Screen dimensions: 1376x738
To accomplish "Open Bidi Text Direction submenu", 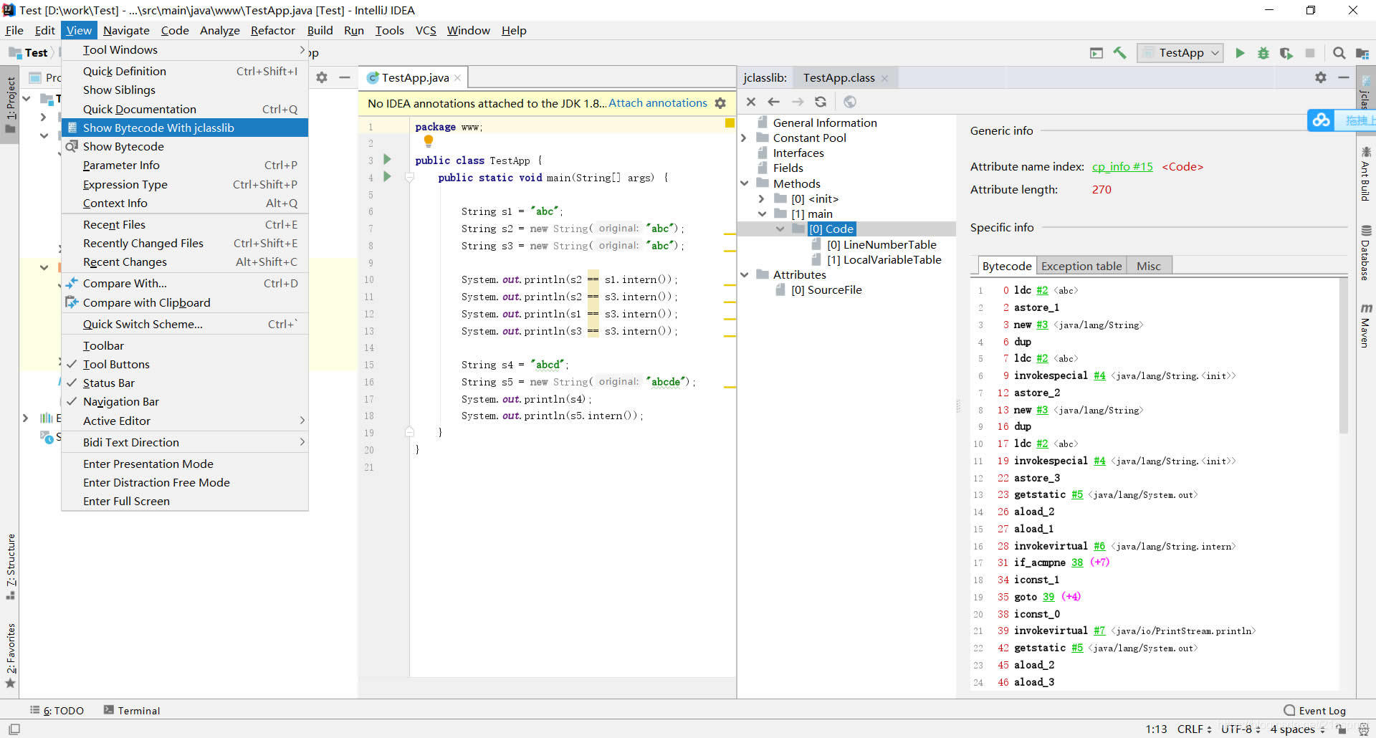I will coord(185,442).
